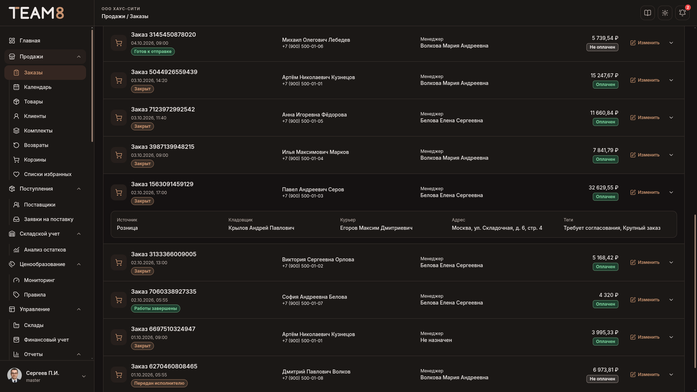This screenshot has height=392, width=697.
Task: Collapse details of order 1563091459129
Action: tap(671, 192)
